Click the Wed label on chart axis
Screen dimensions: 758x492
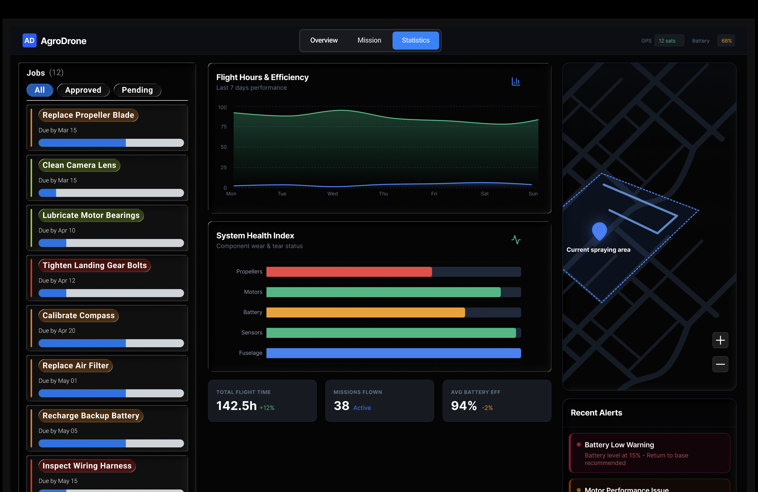[x=332, y=193]
